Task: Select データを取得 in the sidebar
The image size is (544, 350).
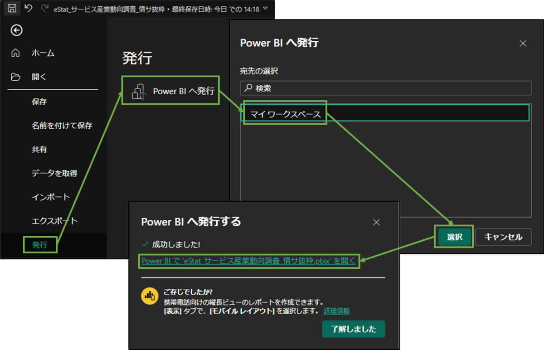Action: pyautogui.click(x=54, y=173)
